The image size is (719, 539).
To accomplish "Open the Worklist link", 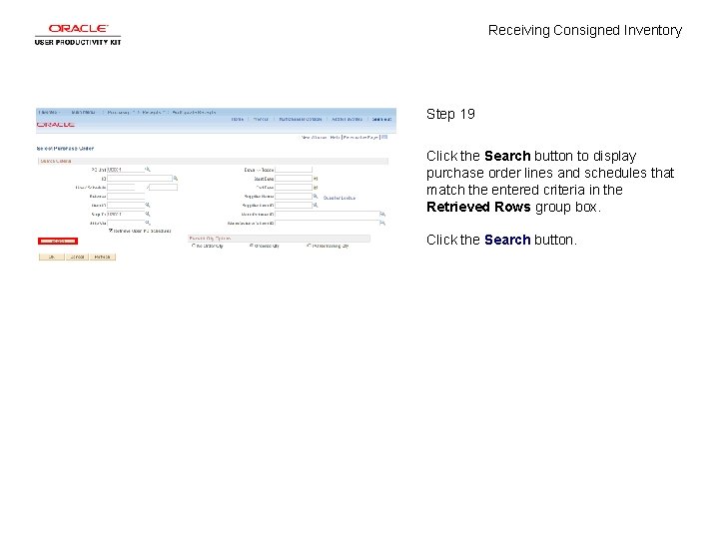I will pos(261,119).
